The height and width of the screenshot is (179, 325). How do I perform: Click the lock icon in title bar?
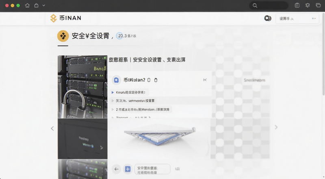[36, 5]
